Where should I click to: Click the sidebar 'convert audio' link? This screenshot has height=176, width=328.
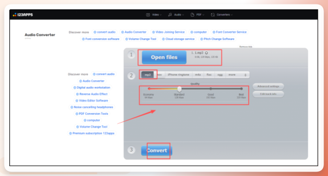click(x=104, y=74)
